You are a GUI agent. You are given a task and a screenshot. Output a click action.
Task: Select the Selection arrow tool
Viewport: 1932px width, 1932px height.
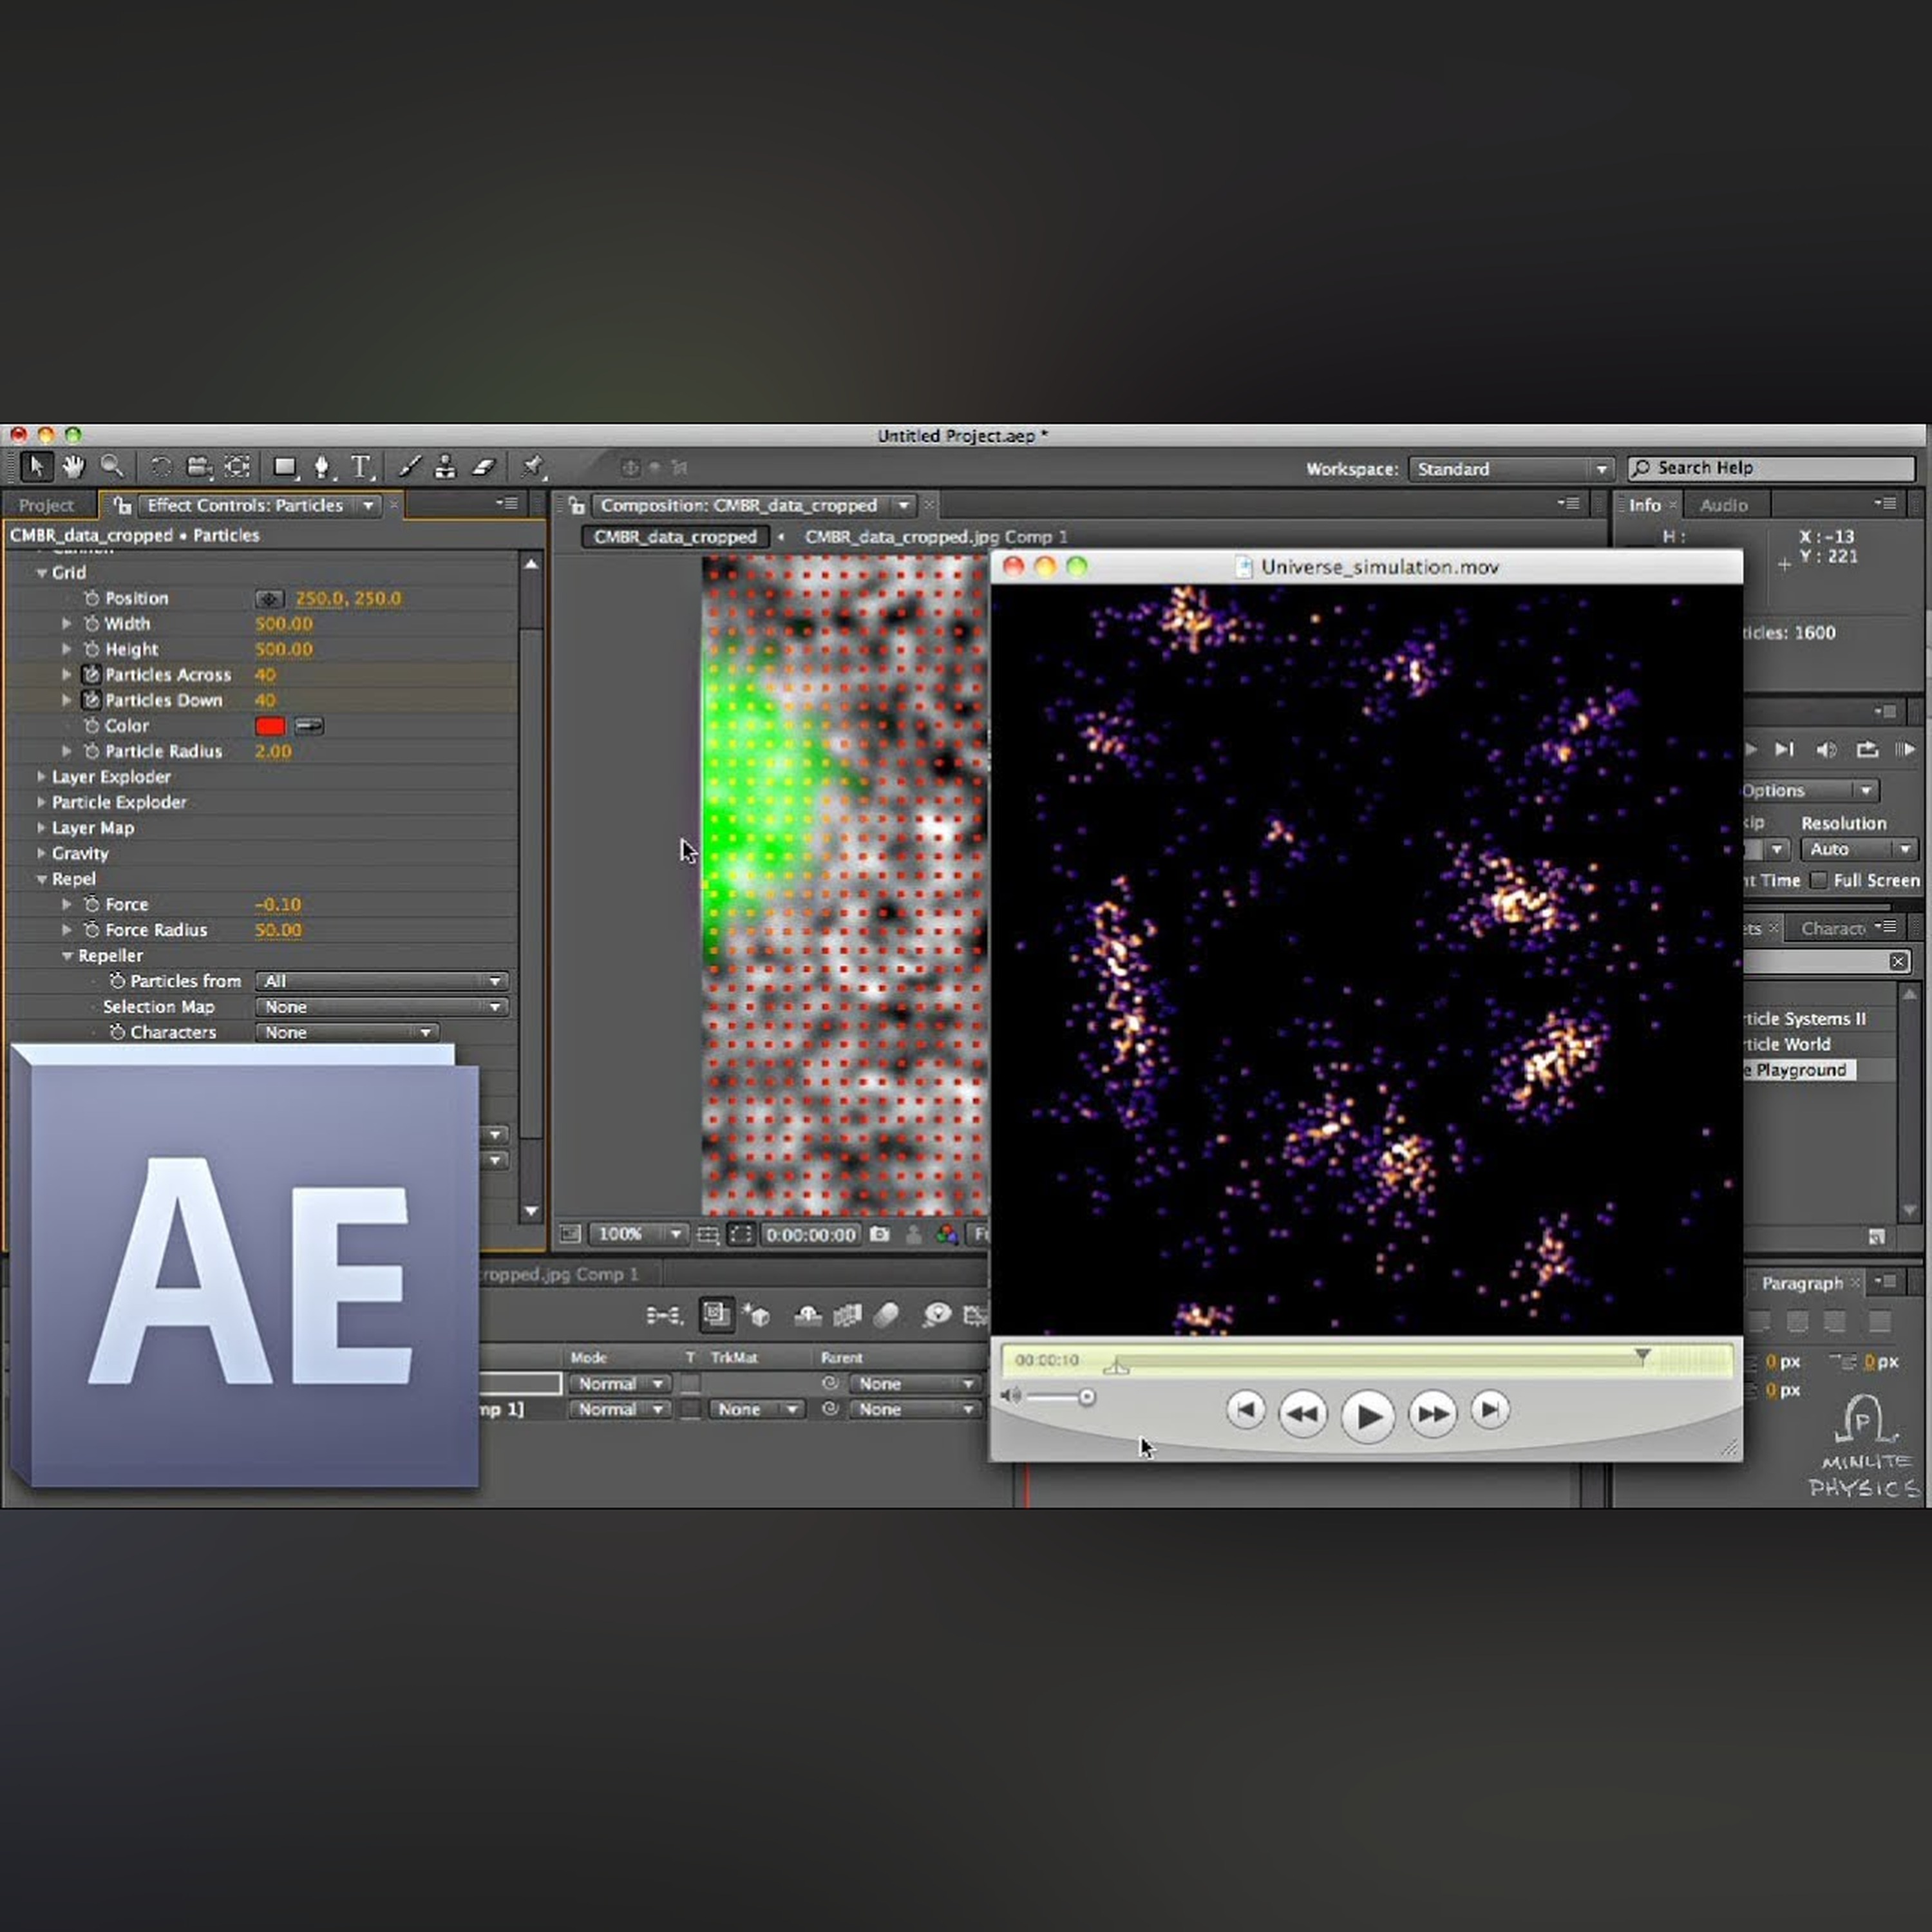pos(36,467)
